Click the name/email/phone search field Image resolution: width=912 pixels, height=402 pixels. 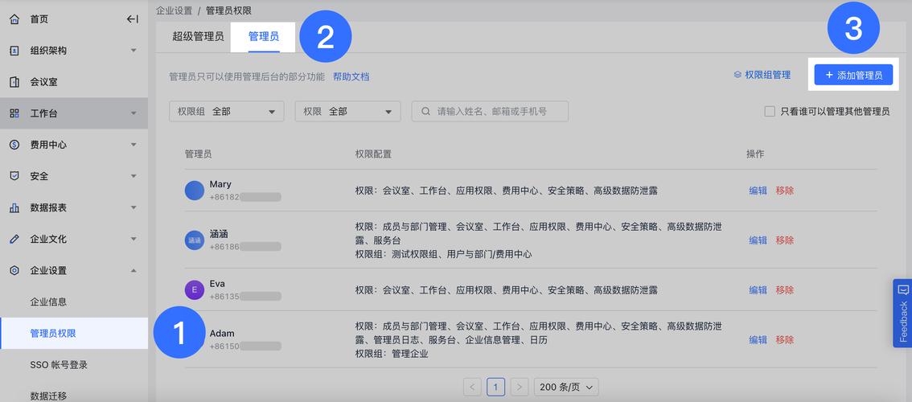(490, 111)
